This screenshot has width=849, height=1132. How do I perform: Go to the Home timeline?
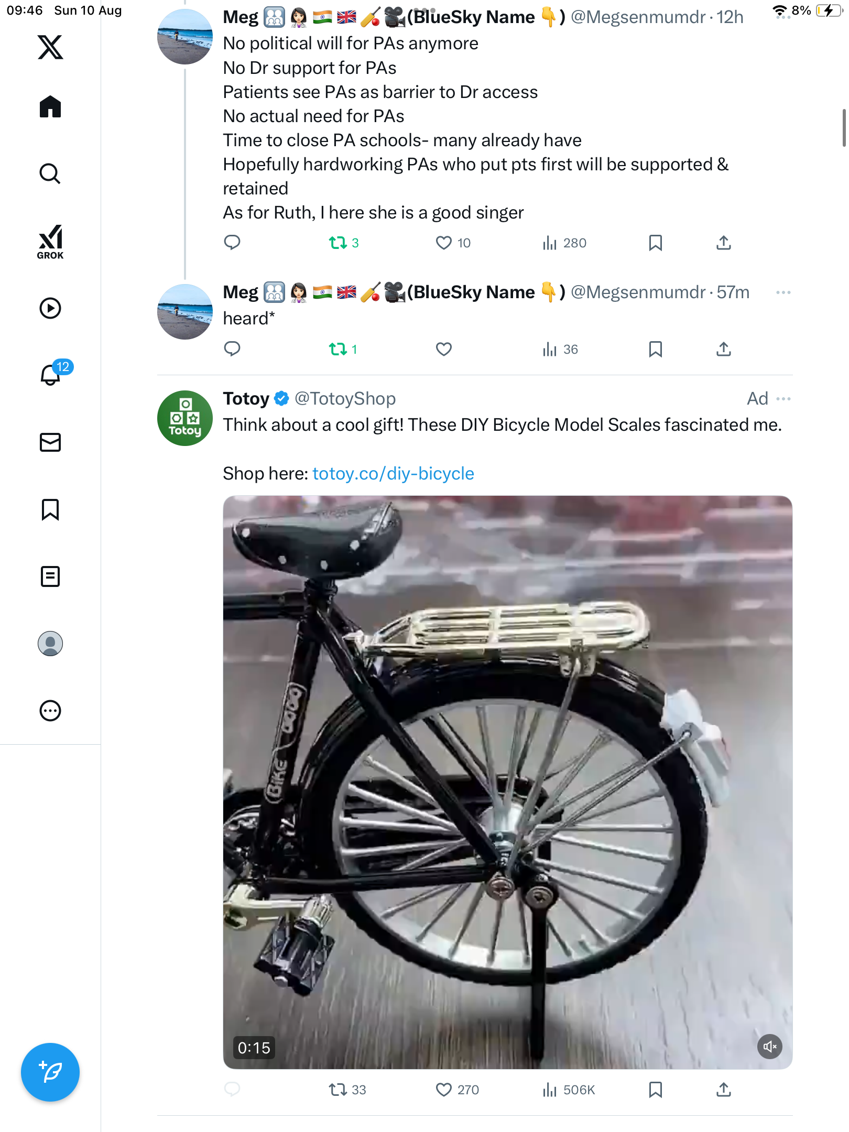pyautogui.click(x=50, y=107)
